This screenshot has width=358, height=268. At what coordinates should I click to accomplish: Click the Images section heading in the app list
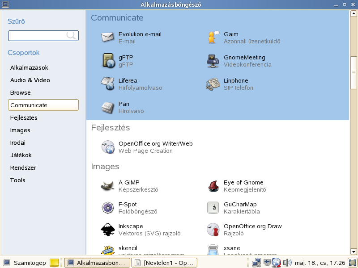pyautogui.click(x=105, y=167)
